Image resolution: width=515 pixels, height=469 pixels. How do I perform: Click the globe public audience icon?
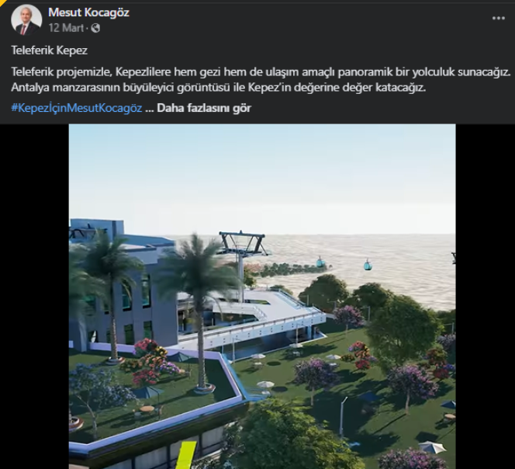[95, 28]
